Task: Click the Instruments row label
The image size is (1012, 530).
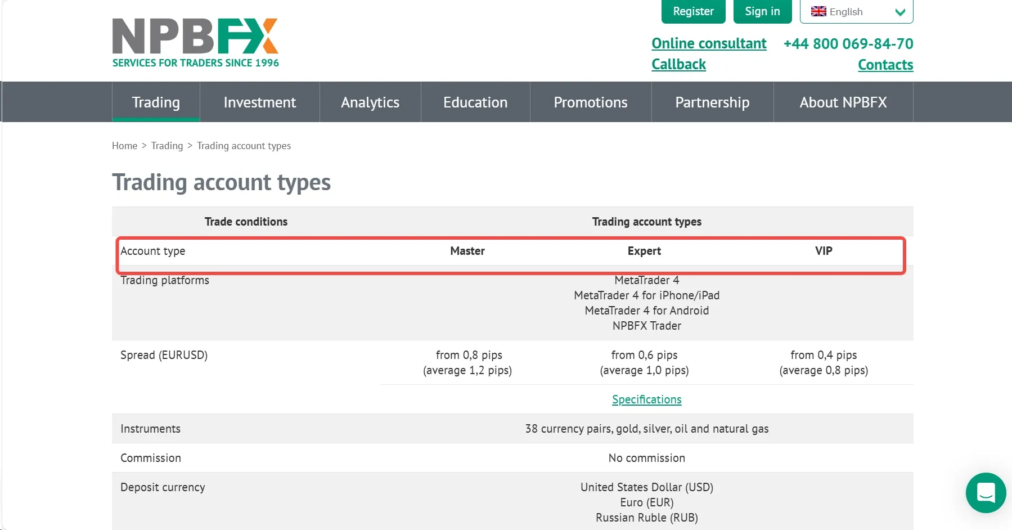Action: coord(150,429)
